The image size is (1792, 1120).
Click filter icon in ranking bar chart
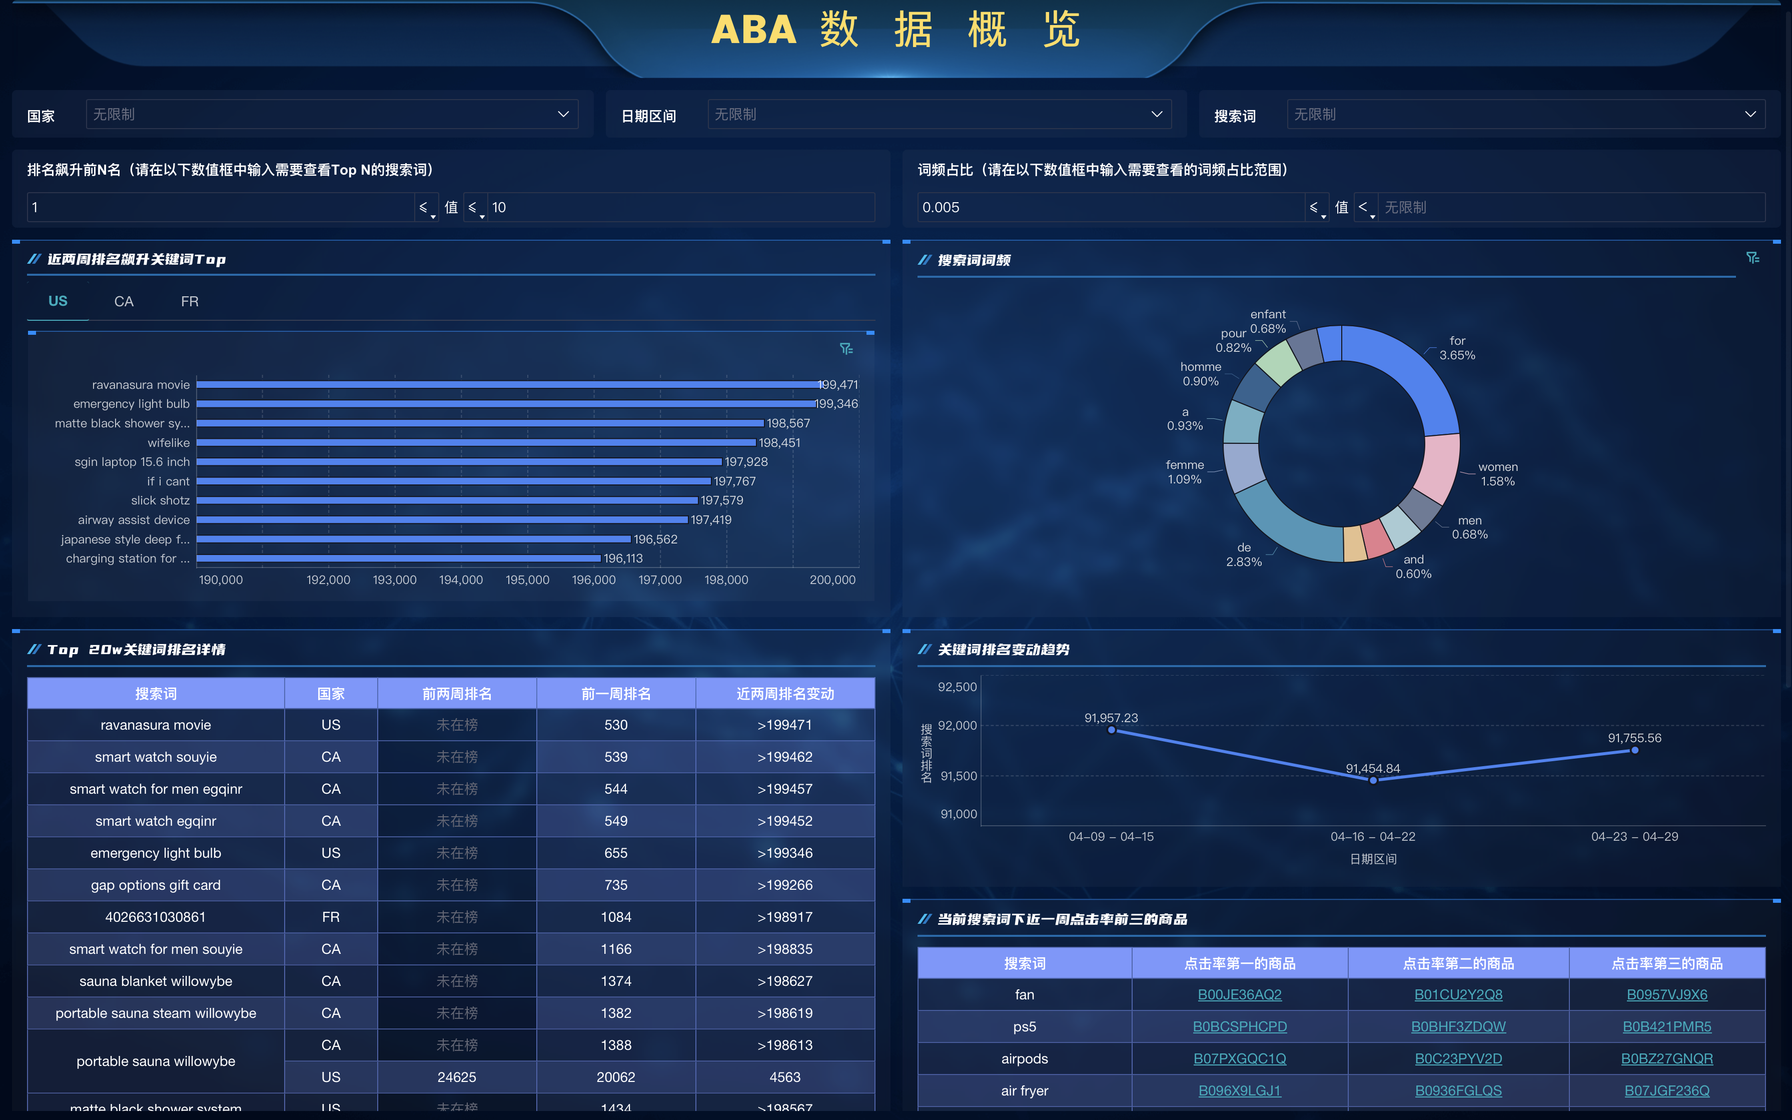pyautogui.click(x=845, y=349)
